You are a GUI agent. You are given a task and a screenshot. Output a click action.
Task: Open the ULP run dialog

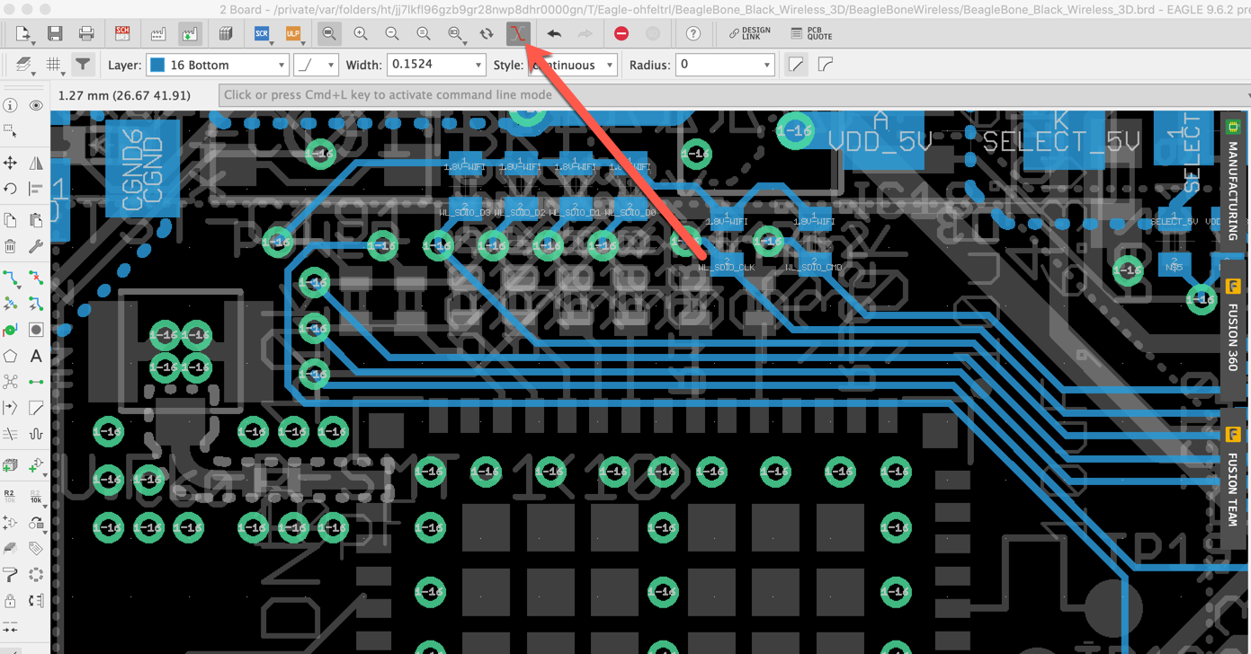(293, 33)
